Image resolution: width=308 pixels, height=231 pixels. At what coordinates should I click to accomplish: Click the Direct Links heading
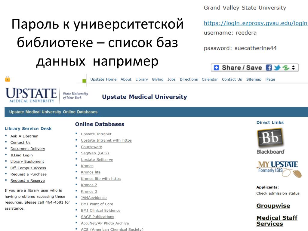pos(270,122)
